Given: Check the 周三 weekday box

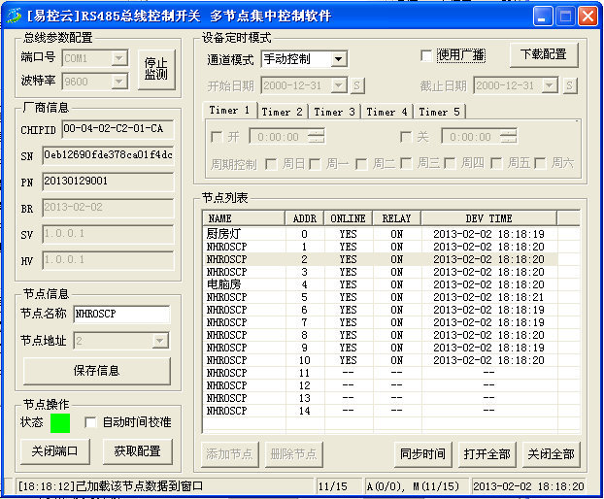Looking at the screenshot, I should point(406,163).
